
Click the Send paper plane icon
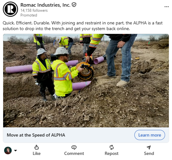tap(149, 147)
